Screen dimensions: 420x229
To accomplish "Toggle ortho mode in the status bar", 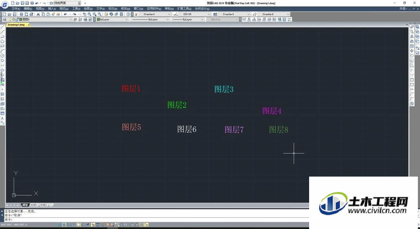I will click(x=69, y=225).
